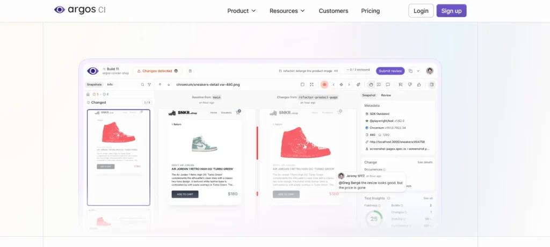Expand the chevron dropdown next to the copy icon

[x=418, y=71]
